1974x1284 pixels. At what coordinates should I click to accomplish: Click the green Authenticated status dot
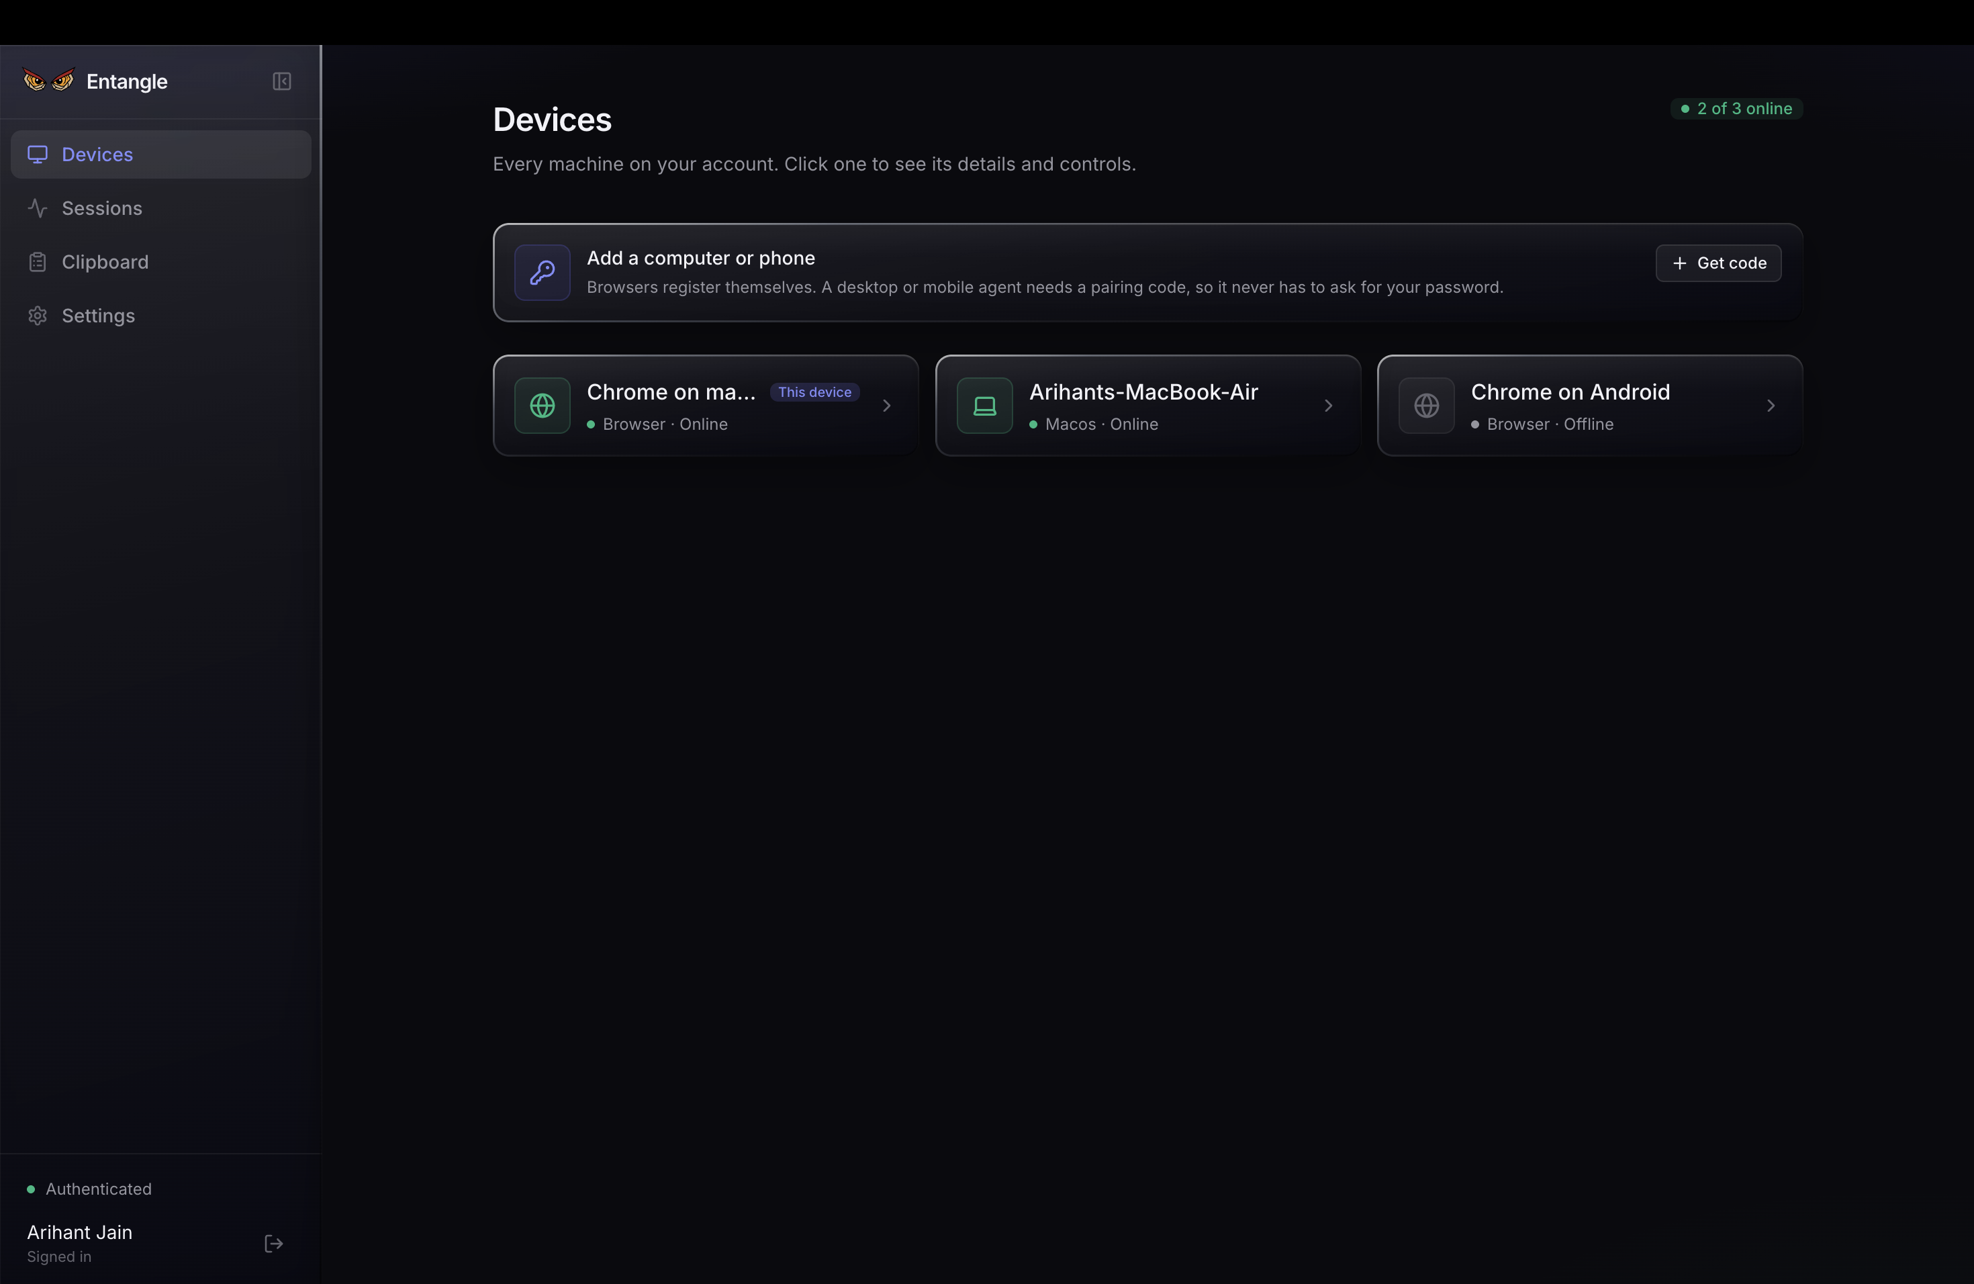pyautogui.click(x=31, y=1189)
